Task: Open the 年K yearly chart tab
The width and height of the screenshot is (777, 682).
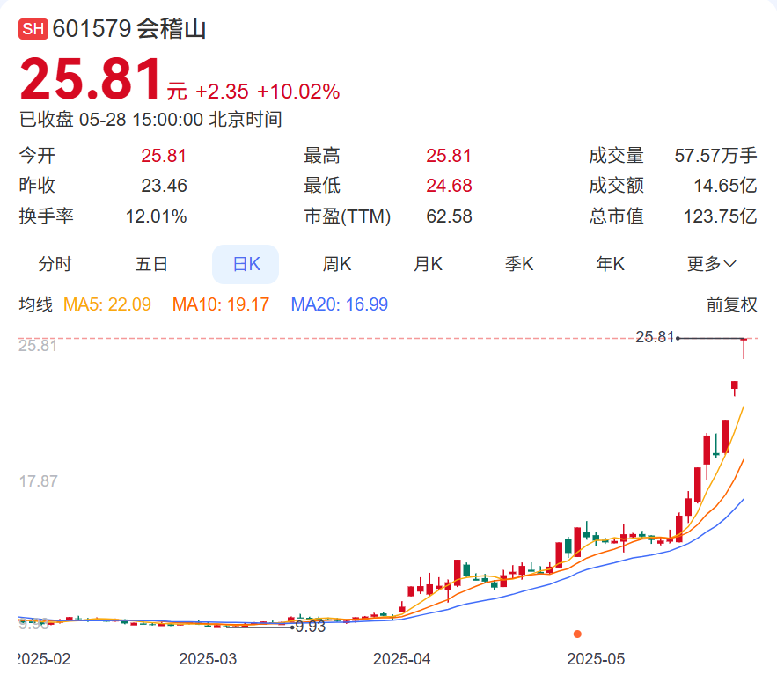Action: 611,264
